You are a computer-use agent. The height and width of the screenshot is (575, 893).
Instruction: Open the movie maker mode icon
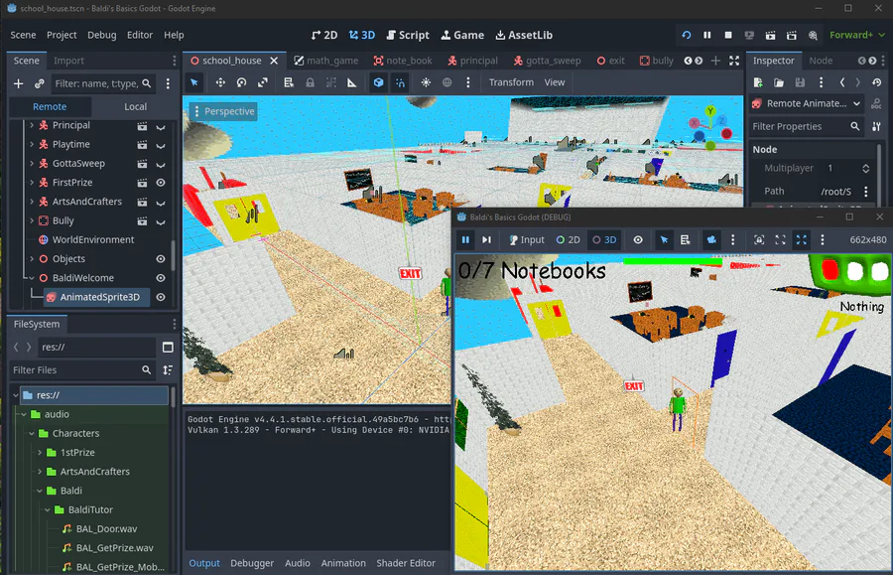click(x=812, y=35)
